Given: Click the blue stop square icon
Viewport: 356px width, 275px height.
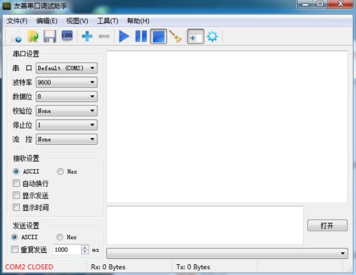Looking at the screenshot, I should (x=158, y=37).
